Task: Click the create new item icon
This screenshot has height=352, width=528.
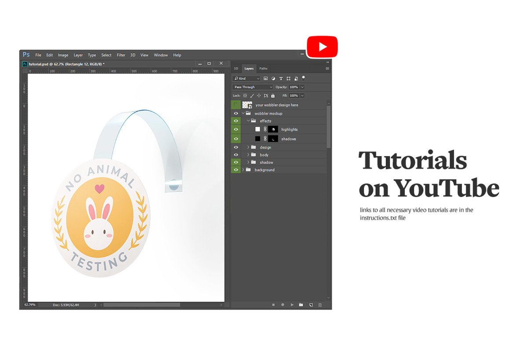Action: point(311,304)
